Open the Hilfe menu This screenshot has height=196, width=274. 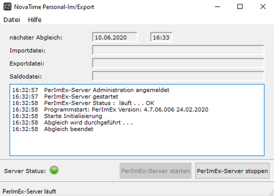(x=35, y=20)
